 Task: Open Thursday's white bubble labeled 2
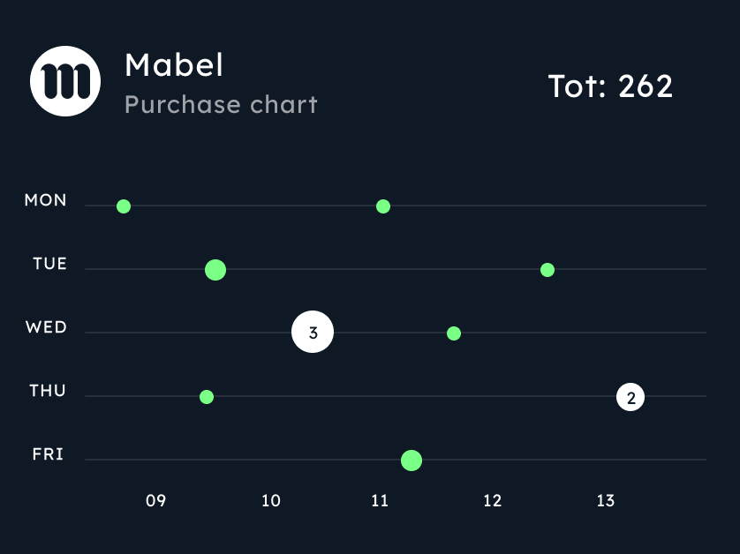[x=631, y=398]
